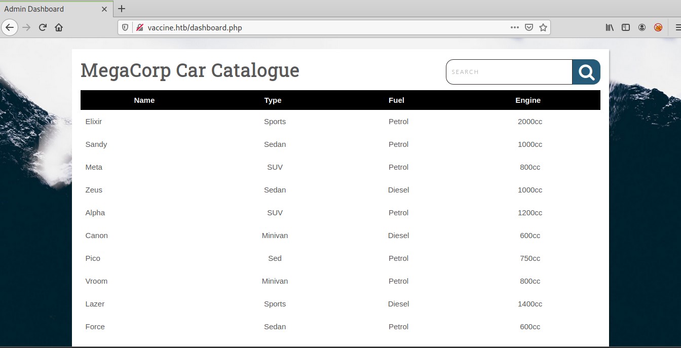Show the sidebars panel
Screen dimensions: 681x348
(x=626, y=27)
